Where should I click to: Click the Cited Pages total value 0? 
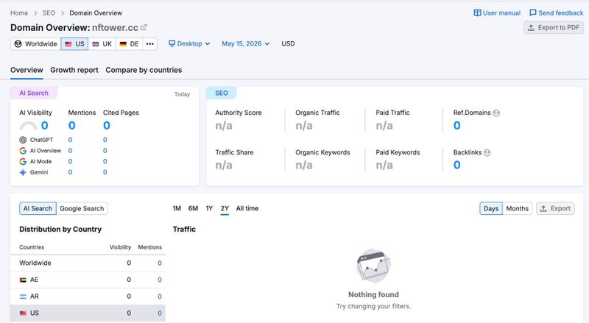[107, 125]
